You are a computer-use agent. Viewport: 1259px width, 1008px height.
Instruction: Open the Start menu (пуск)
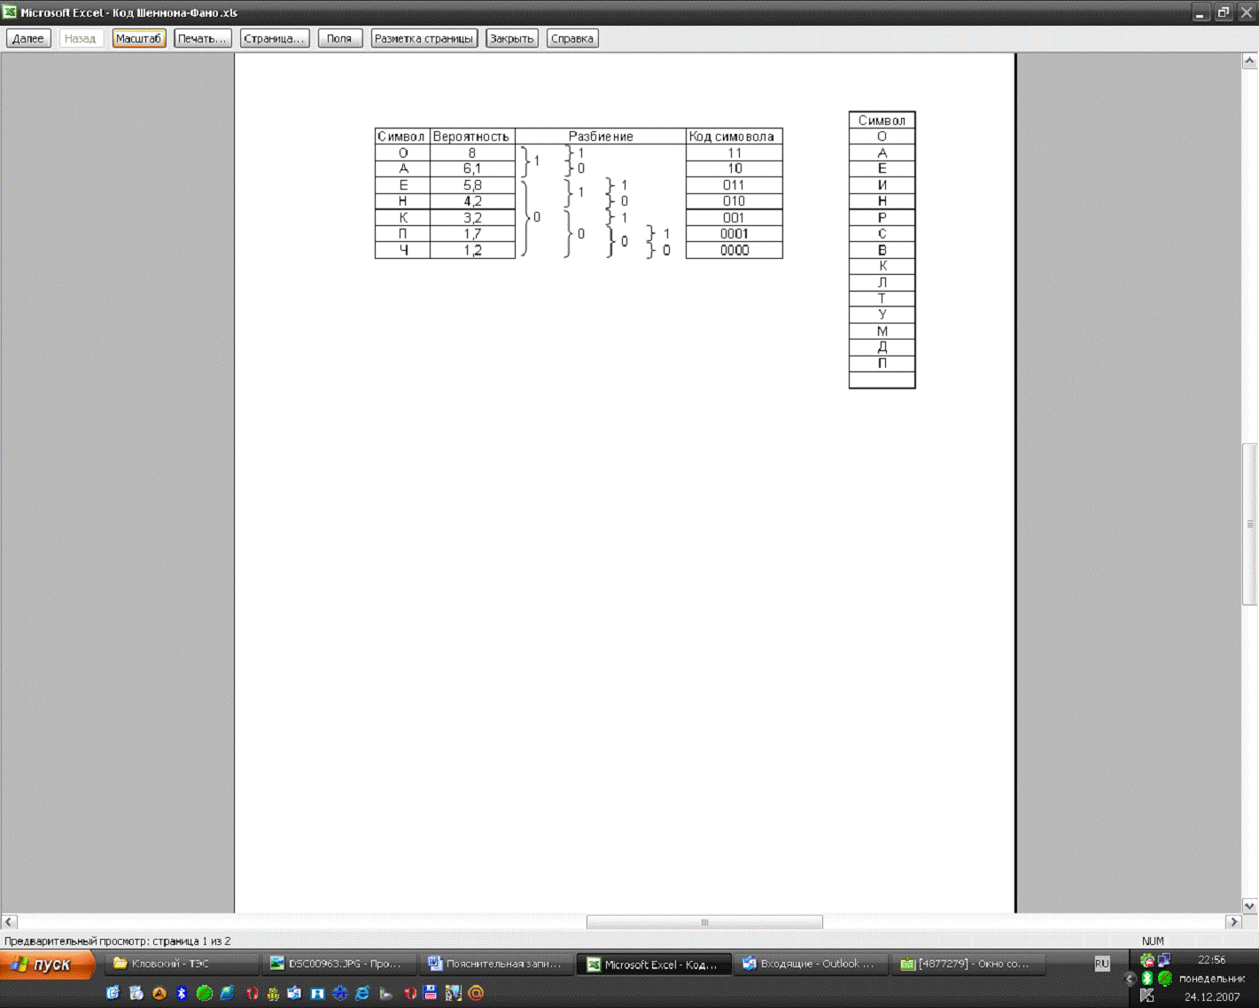(x=47, y=964)
